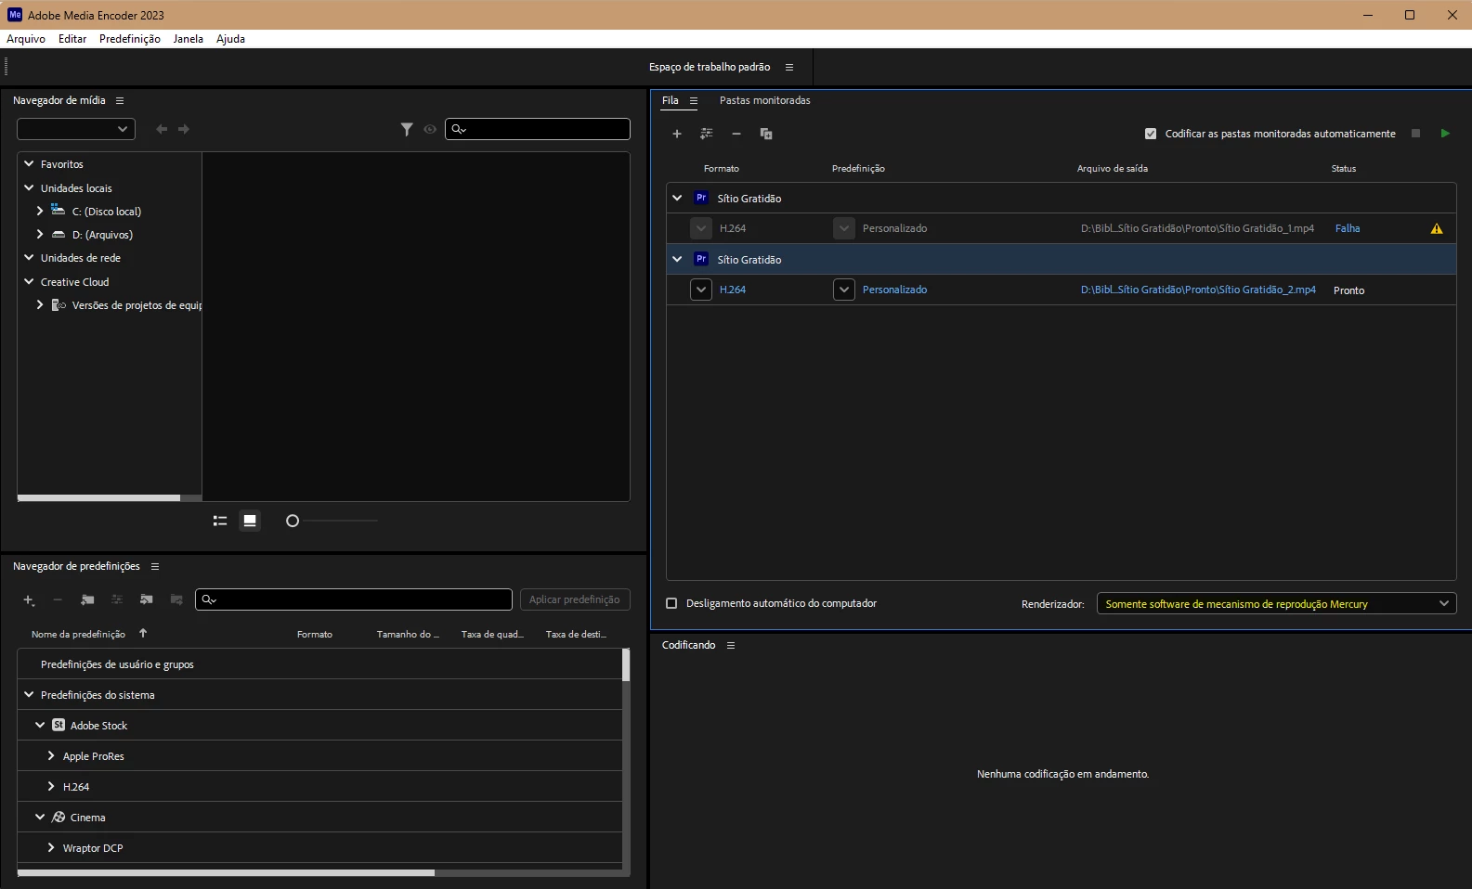Image resolution: width=1472 pixels, height=889 pixels.
Task: Expand the D: (Arquivos) drive
Action: point(40,234)
